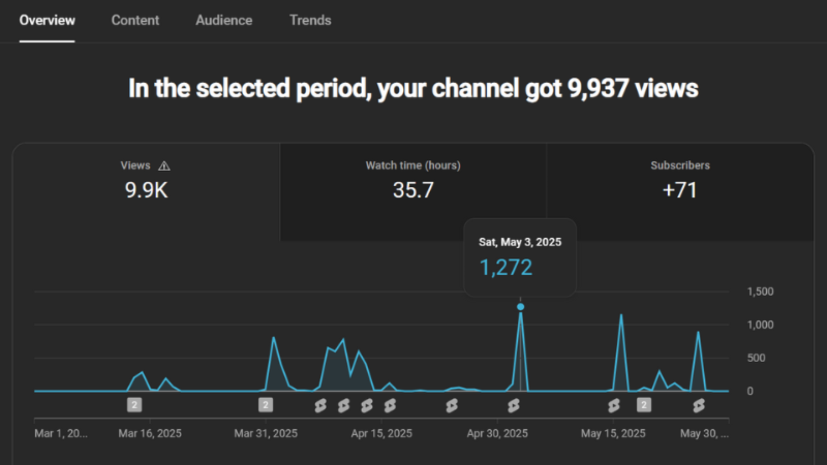Open the '2' videos badge near Mar 16
The image size is (827, 465).
[134, 405]
